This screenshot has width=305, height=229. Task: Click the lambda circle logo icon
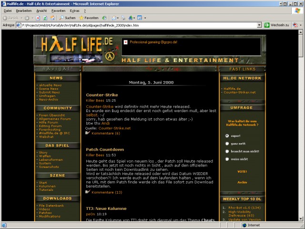tap(110, 56)
